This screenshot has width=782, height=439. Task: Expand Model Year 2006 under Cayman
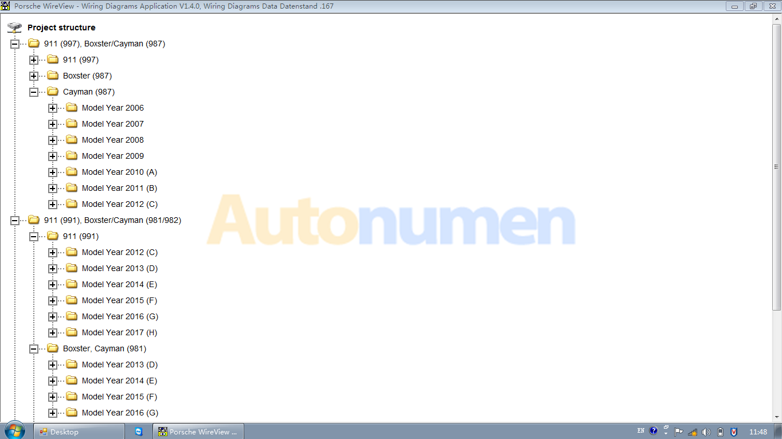[x=53, y=108]
